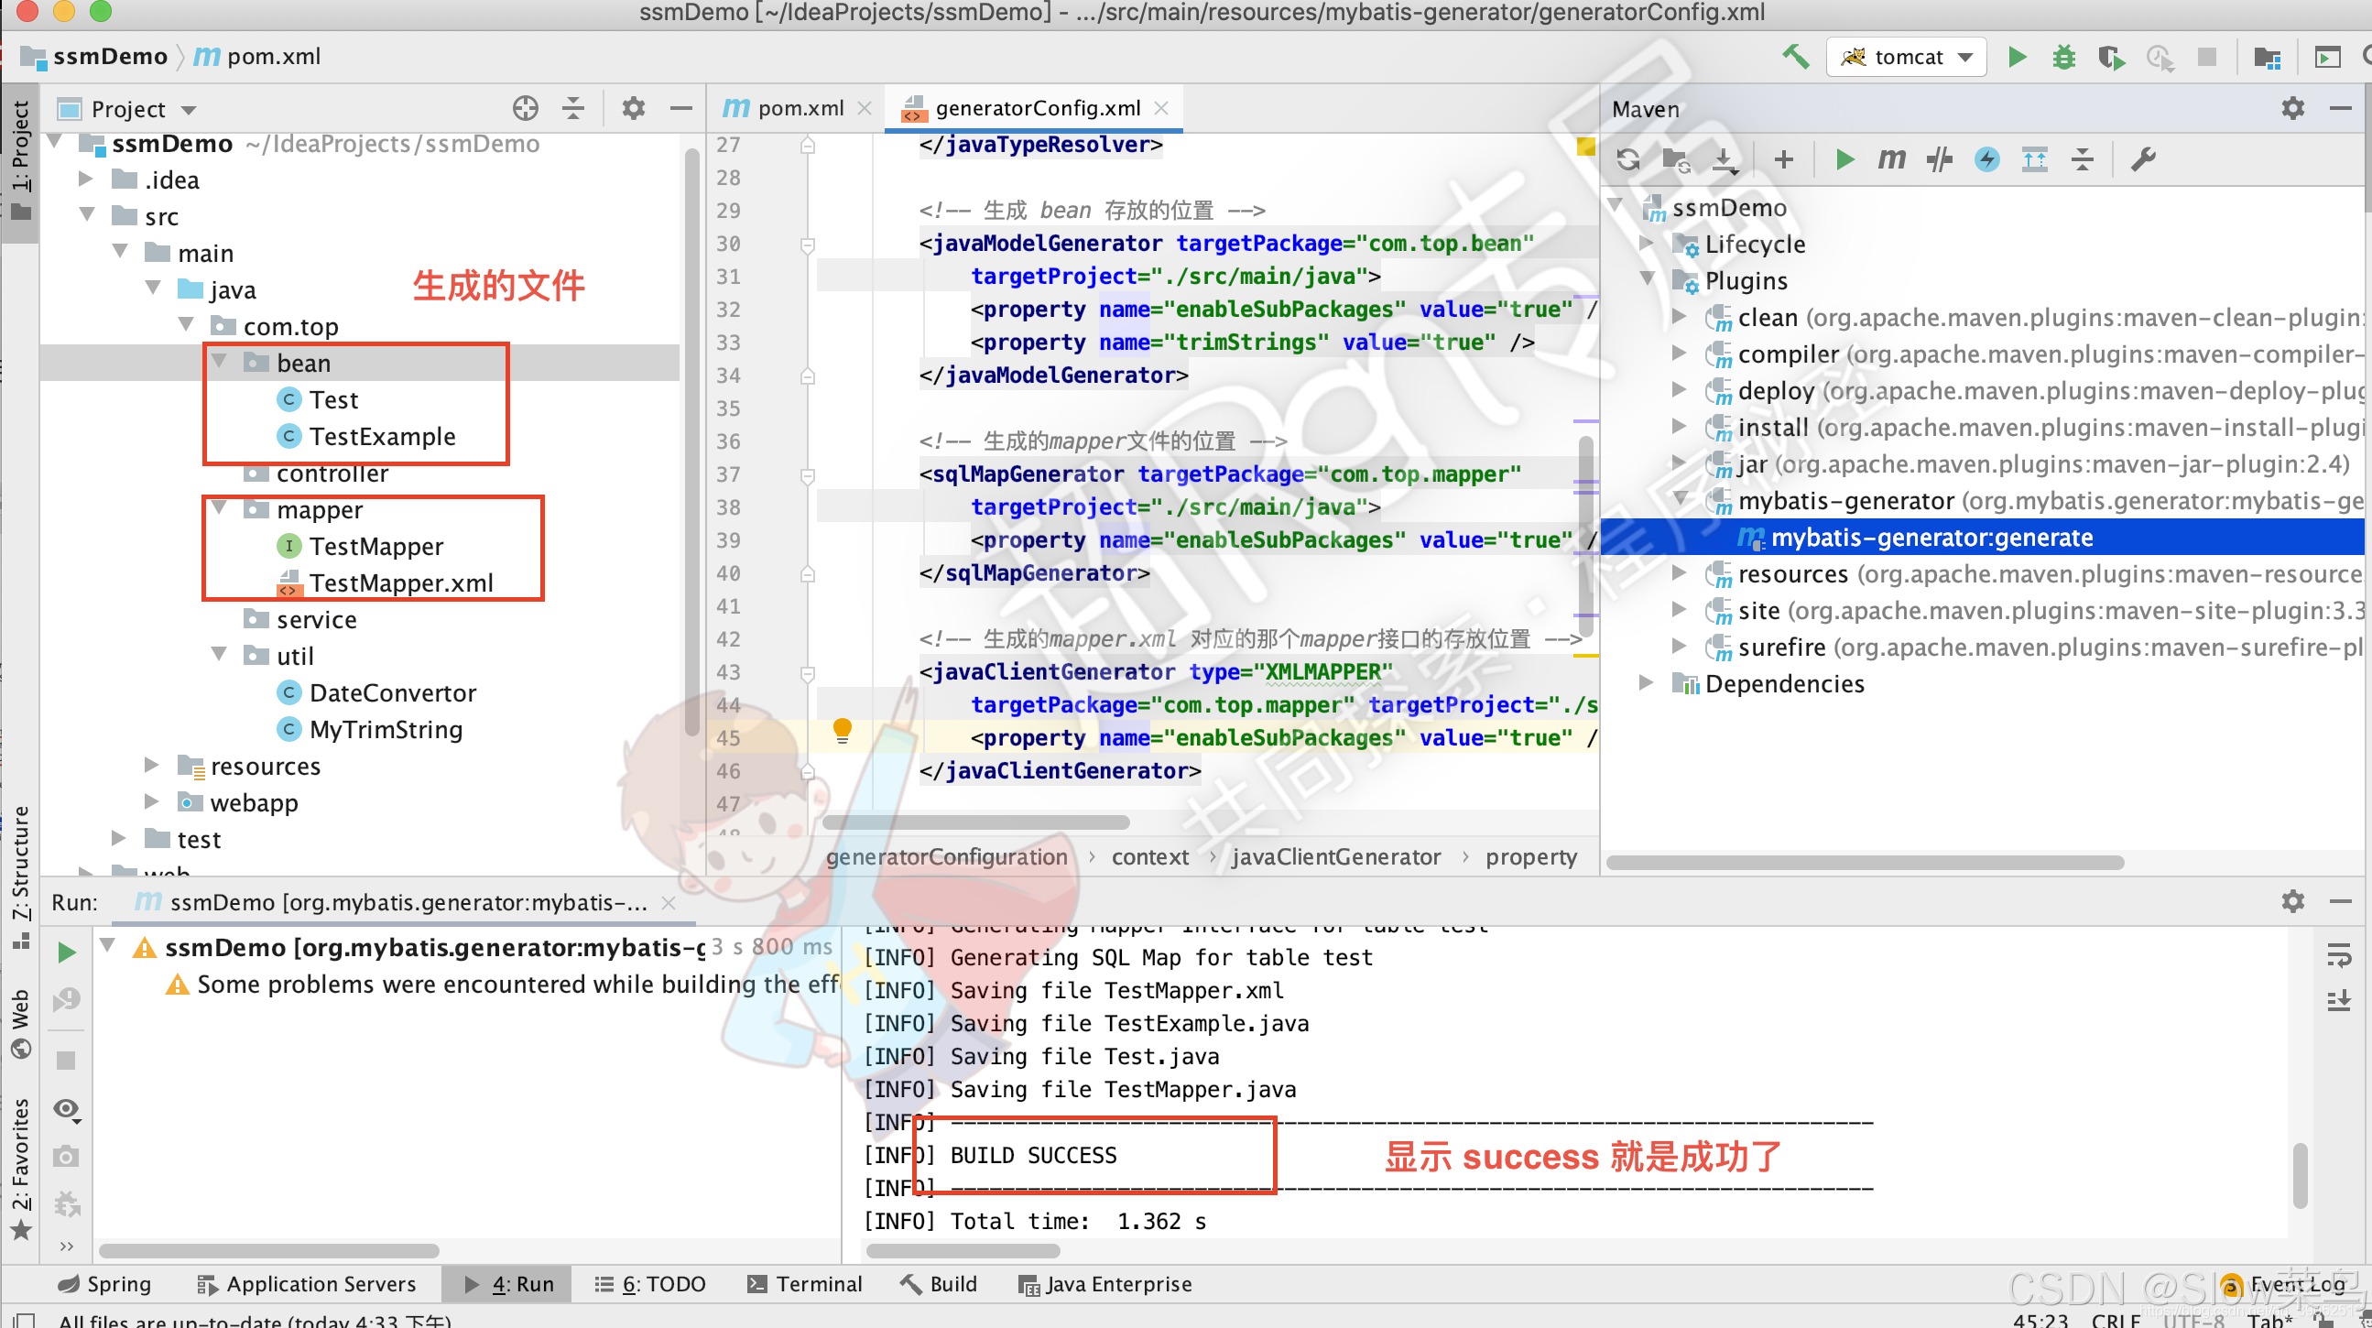Click the Maven panel horizontal scrollbar
2372x1328 pixels.
1865,862
